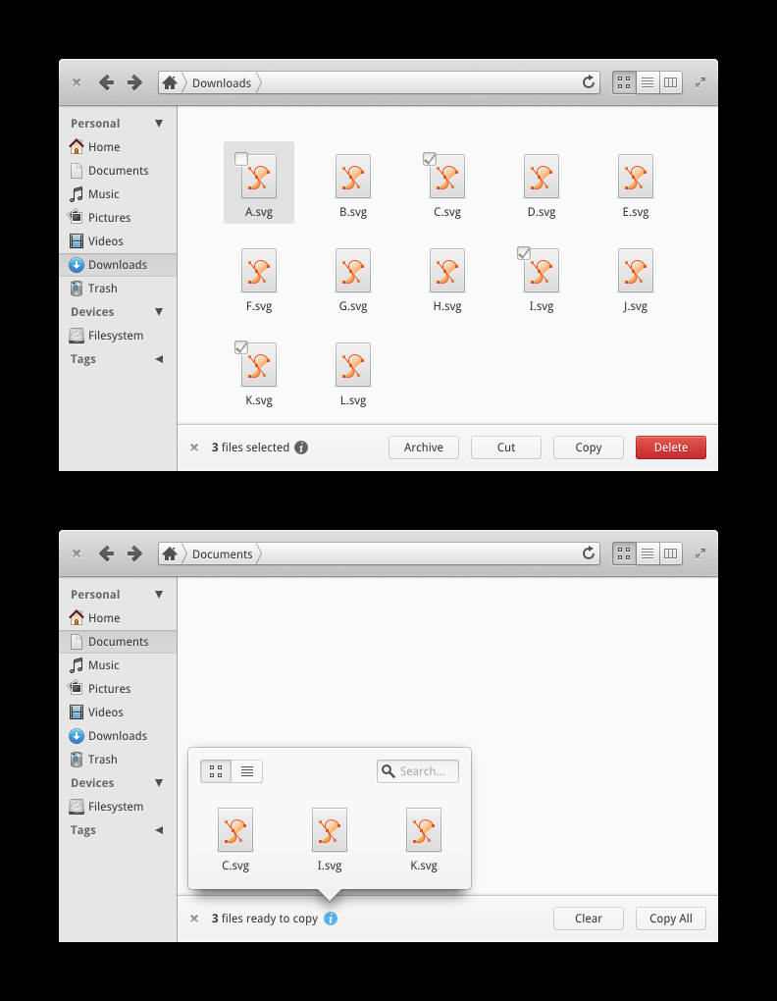Click the Copy All button

click(670, 919)
